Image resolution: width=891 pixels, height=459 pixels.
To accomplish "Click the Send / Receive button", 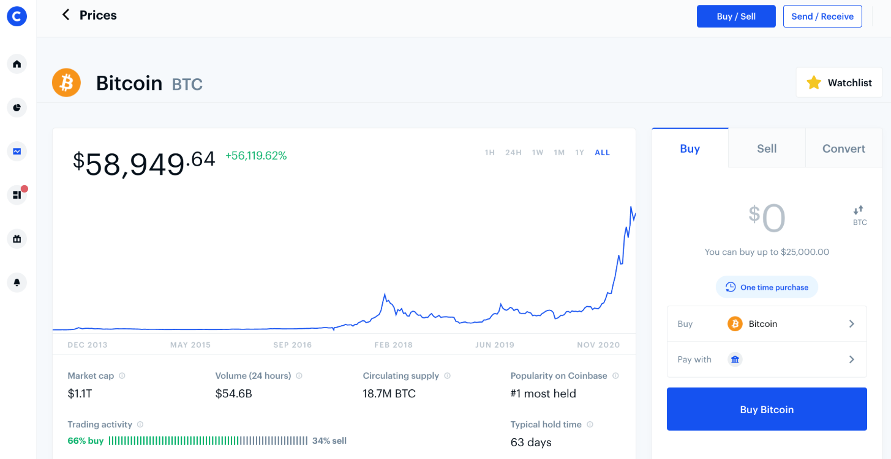I will pyautogui.click(x=822, y=16).
